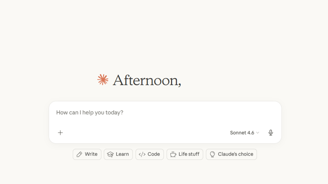Click the coffee cup icon on Life stuff
Viewport: 328px width, 184px height.
173,154
